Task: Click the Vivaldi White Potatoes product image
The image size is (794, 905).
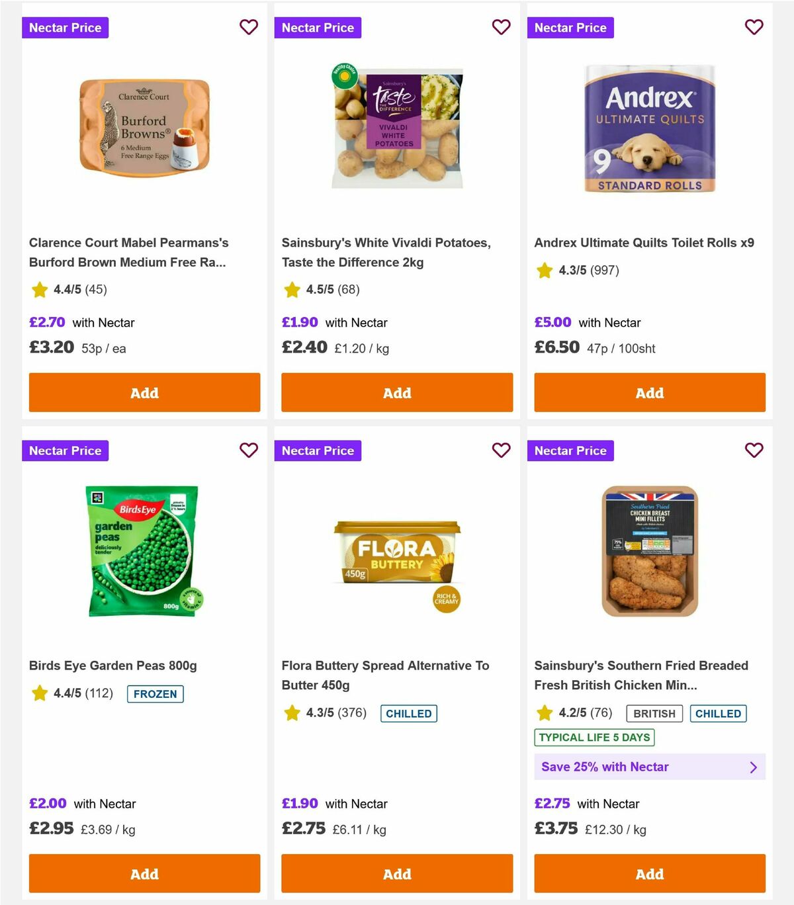Action: point(397,127)
